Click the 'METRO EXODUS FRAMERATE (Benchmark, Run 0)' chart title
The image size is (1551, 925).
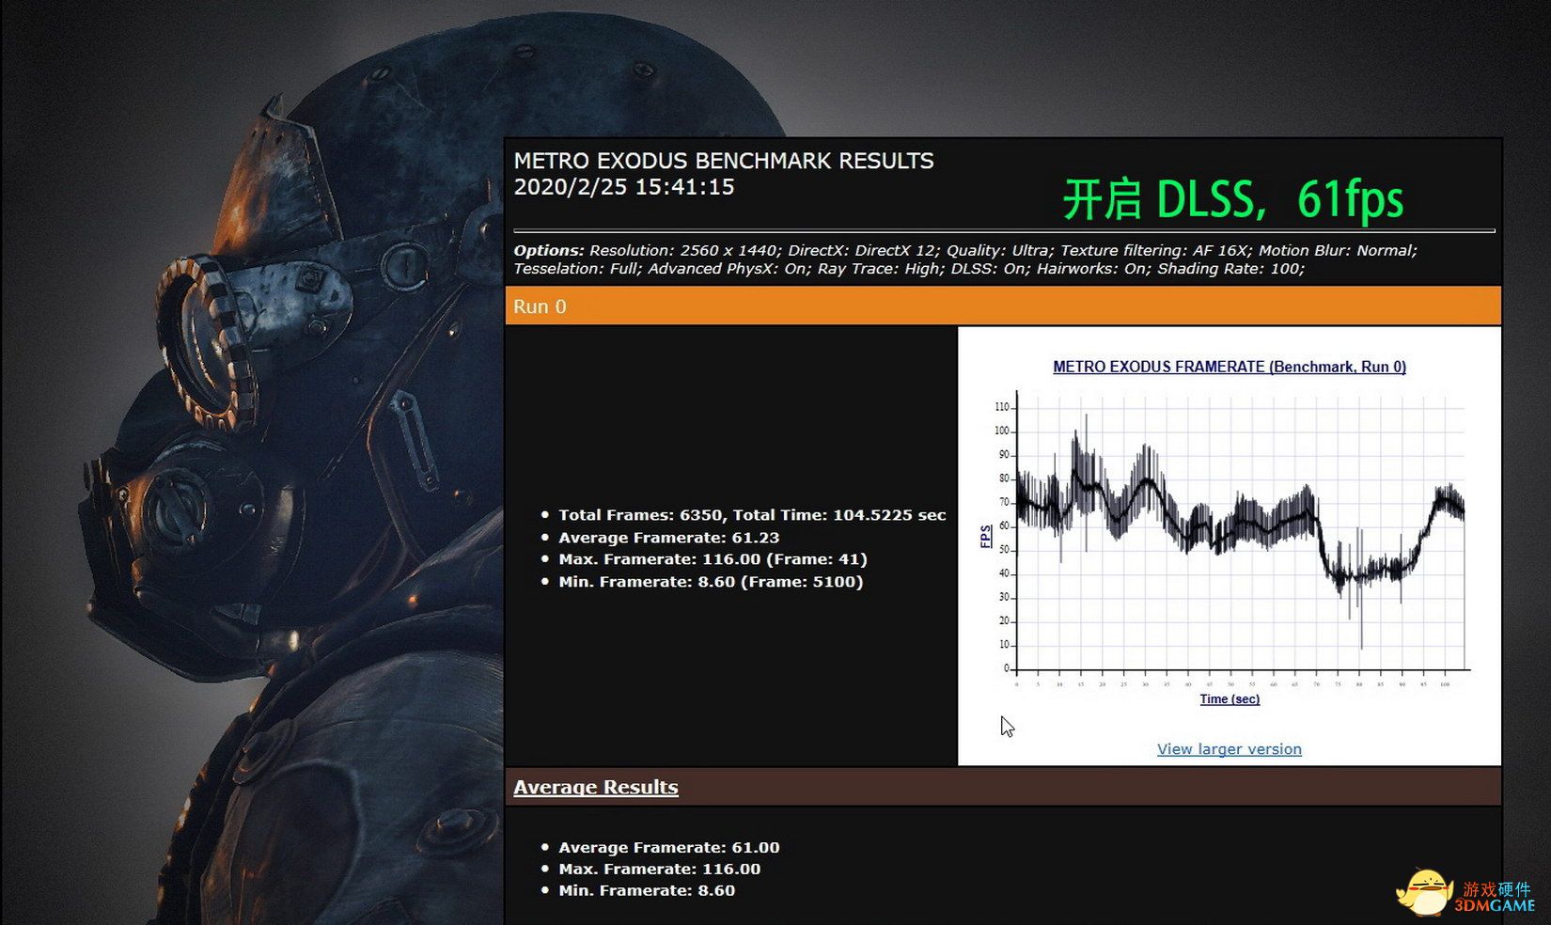coord(1230,367)
